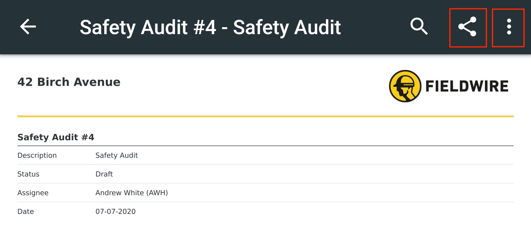531x227 pixels.
Task: Open search with the magnifier icon
Action: [419, 27]
